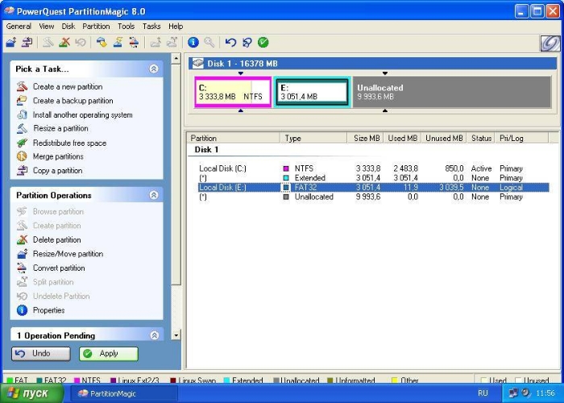Select the Unallocated space block on disk map
This screenshot has width=564, height=403.
point(451,93)
